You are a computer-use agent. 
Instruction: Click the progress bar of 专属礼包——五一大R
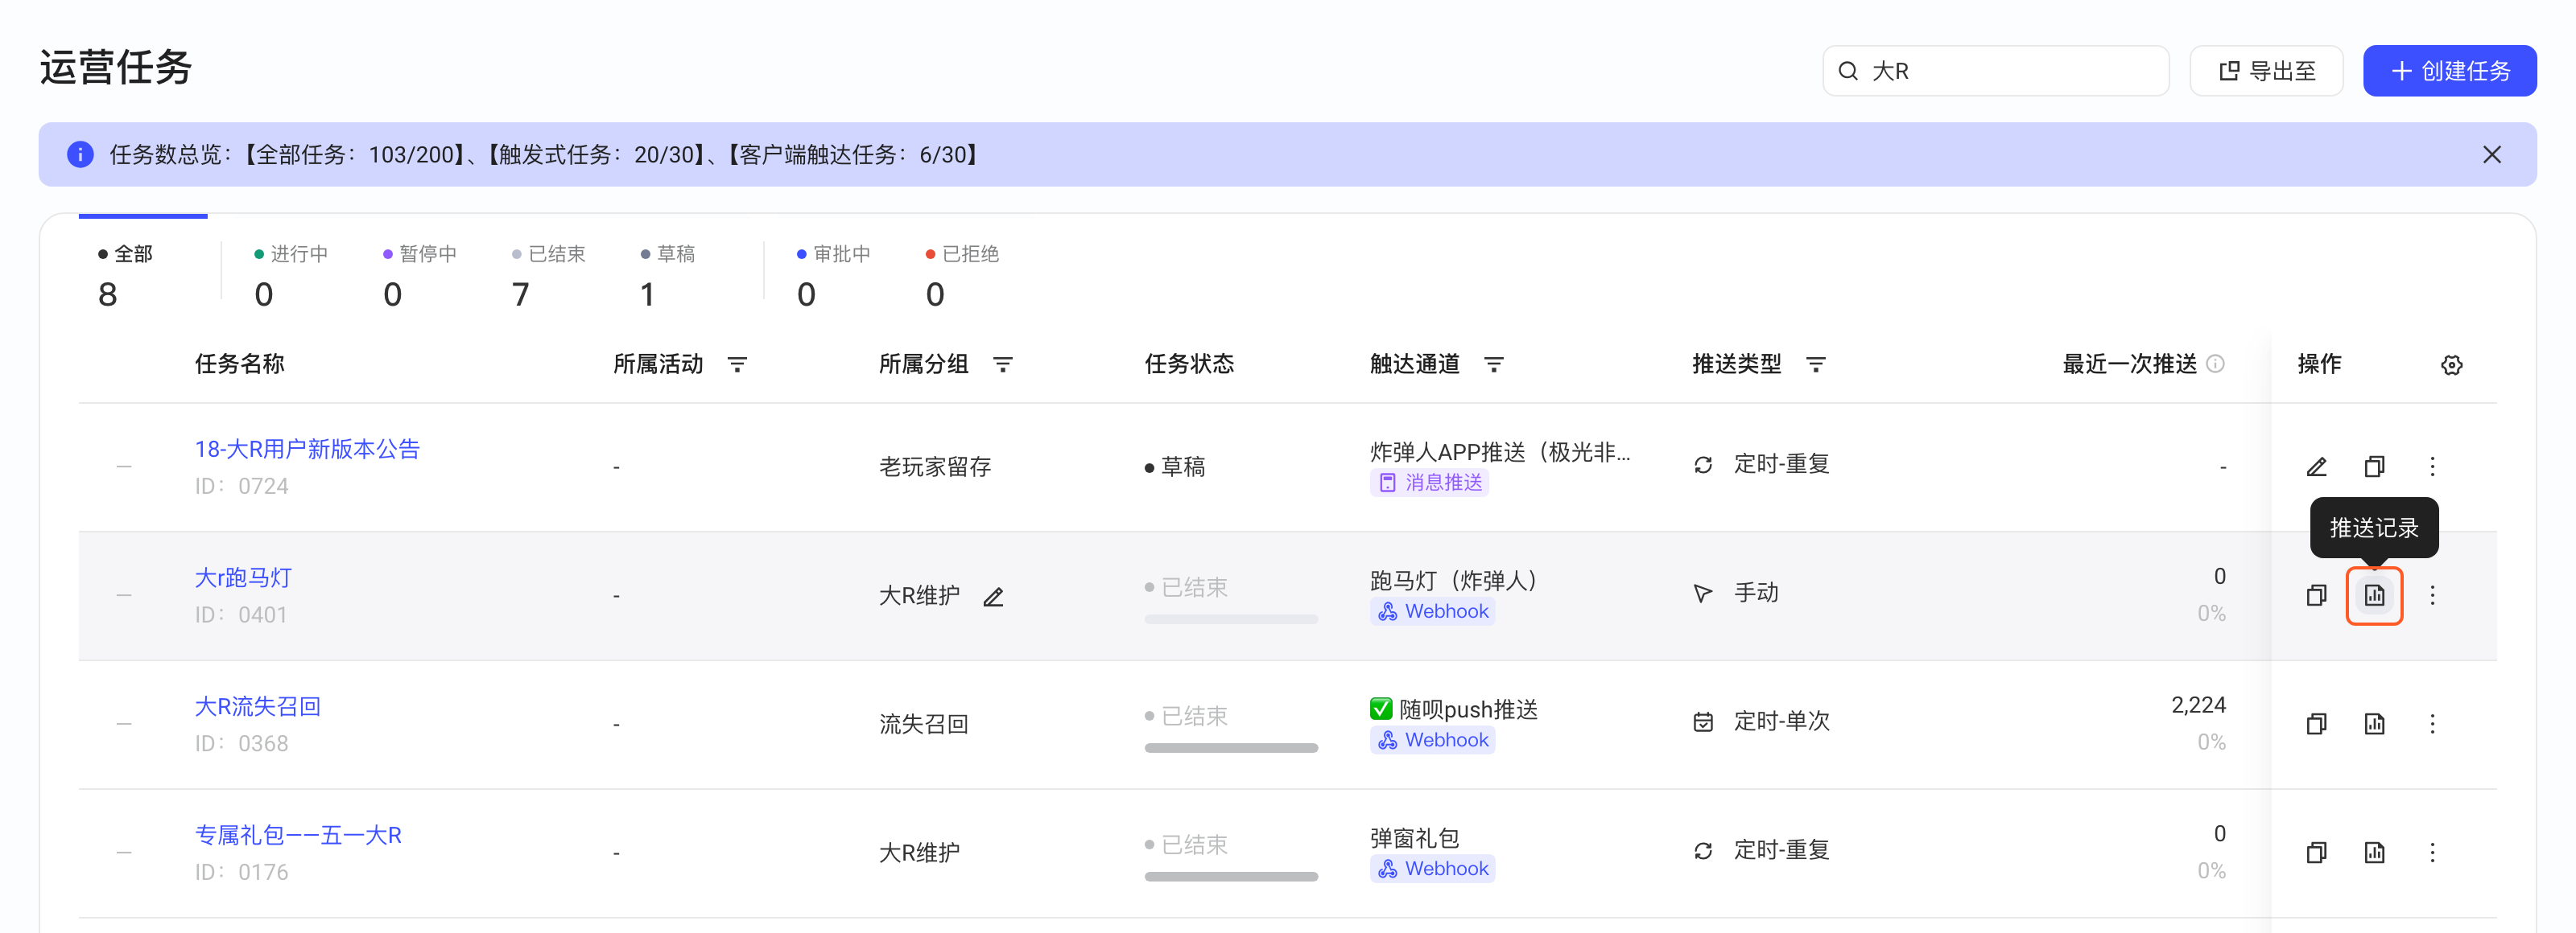1231,877
